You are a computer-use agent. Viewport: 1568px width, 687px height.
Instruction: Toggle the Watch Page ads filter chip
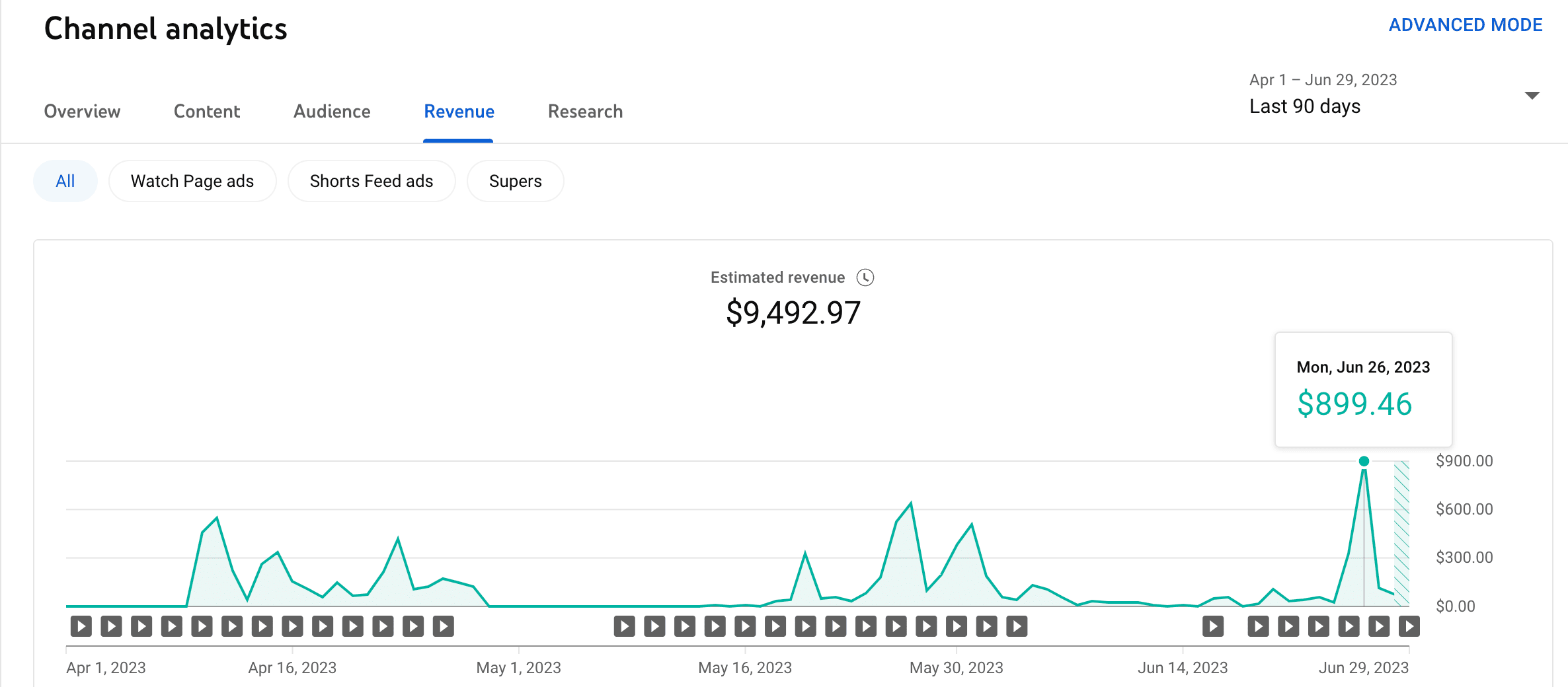tap(192, 181)
